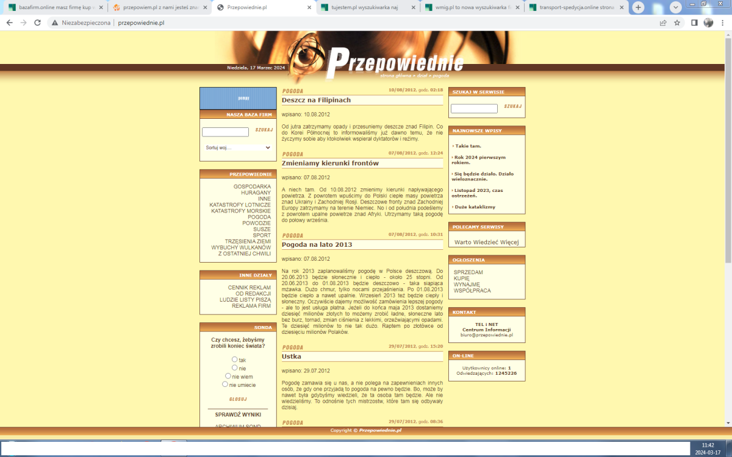Click the share page icon in address bar

pyautogui.click(x=662, y=23)
